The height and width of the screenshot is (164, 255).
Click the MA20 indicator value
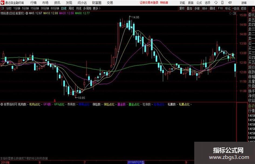pos(66,13)
